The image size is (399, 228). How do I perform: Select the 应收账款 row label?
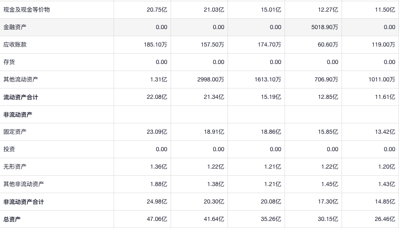coord(15,44)
